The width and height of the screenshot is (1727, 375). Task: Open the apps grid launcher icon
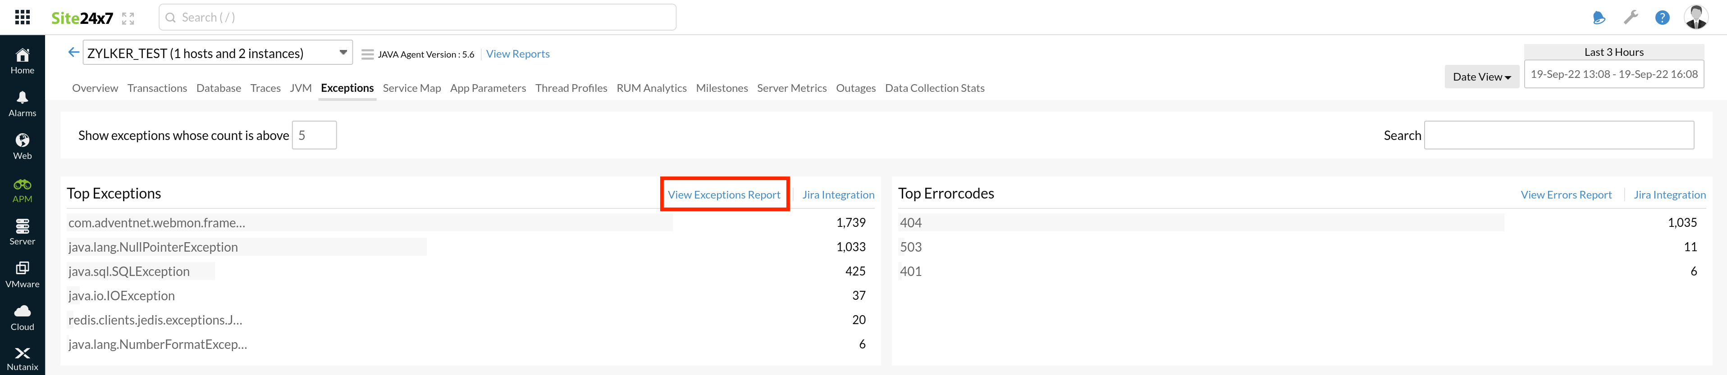pos(22,18)
